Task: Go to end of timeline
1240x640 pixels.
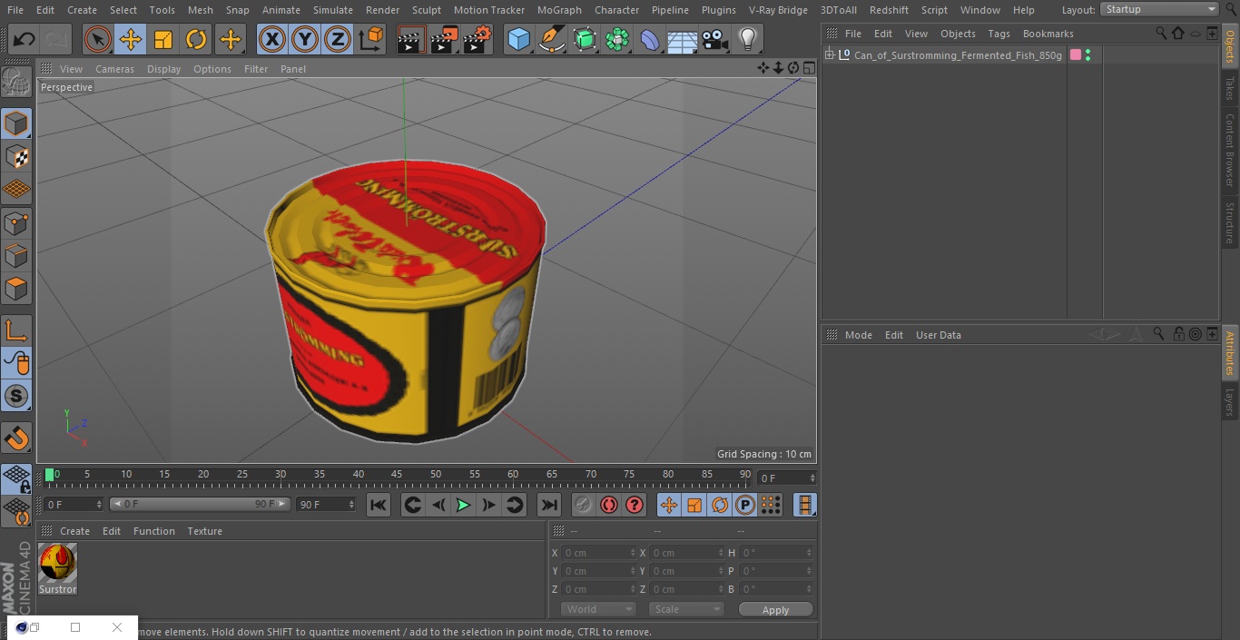Action: pos(549,505)
